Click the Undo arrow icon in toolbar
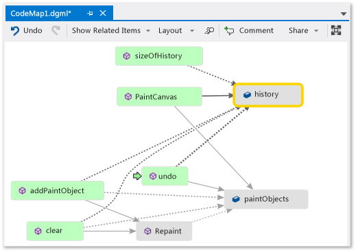 click(x=15, y=31)
